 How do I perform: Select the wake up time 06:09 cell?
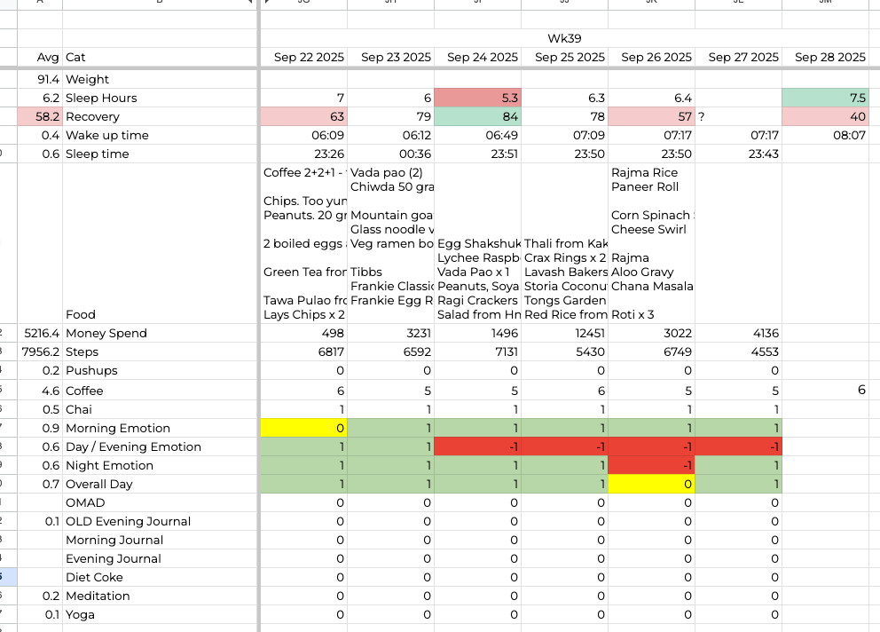click(x=304, y=136)
